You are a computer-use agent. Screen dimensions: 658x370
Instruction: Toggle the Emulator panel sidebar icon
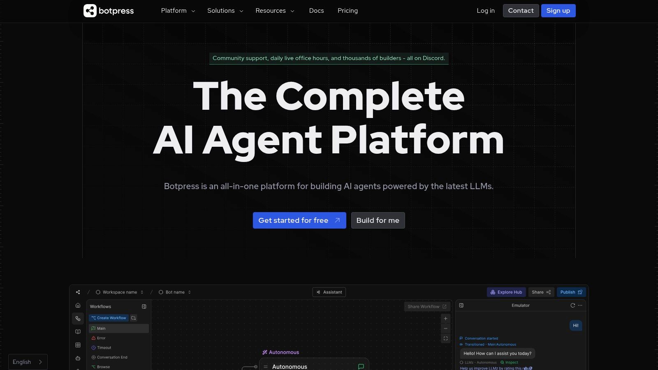pyautogui.click(x=461, y=305)
